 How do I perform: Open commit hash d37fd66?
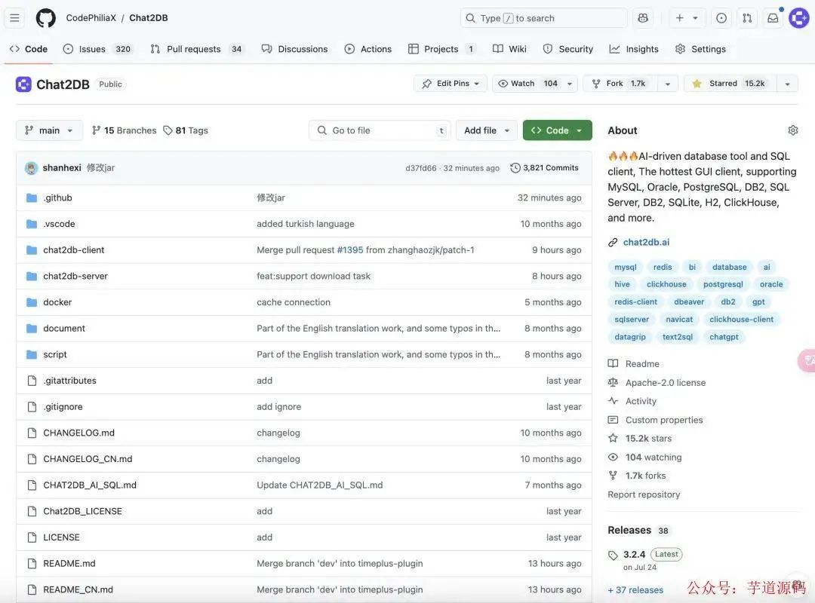click(x=421, y=168)
